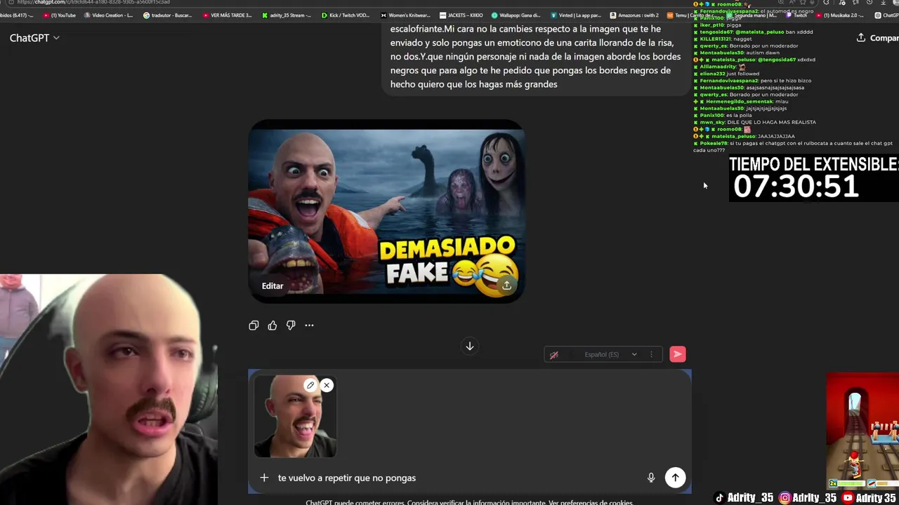Image resolution: width=899 pixels, height=505 pixels.
Task: Open the JACKETS – KIKIO bookmark
Action: [461, 15]
